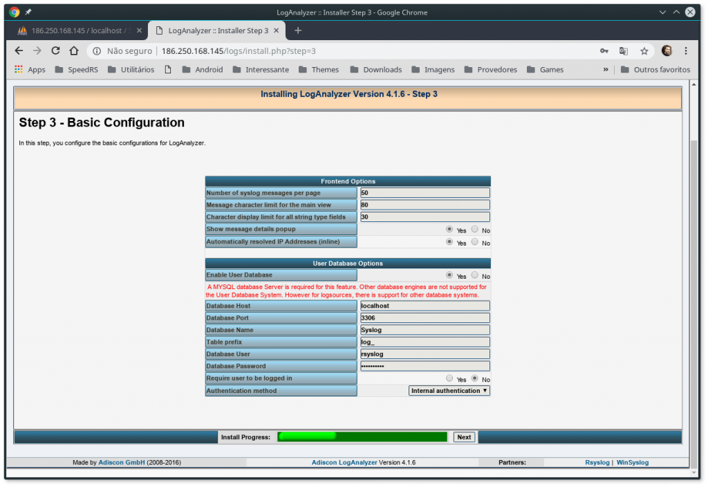The width and height of the screenshot is (708, 487).
Task: Open the Chrome profile avatar
Action: [x=667, y=51]
